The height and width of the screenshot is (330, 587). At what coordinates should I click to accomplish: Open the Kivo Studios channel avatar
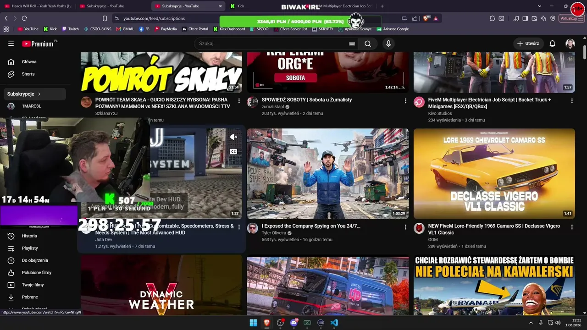tap(419, 102)
